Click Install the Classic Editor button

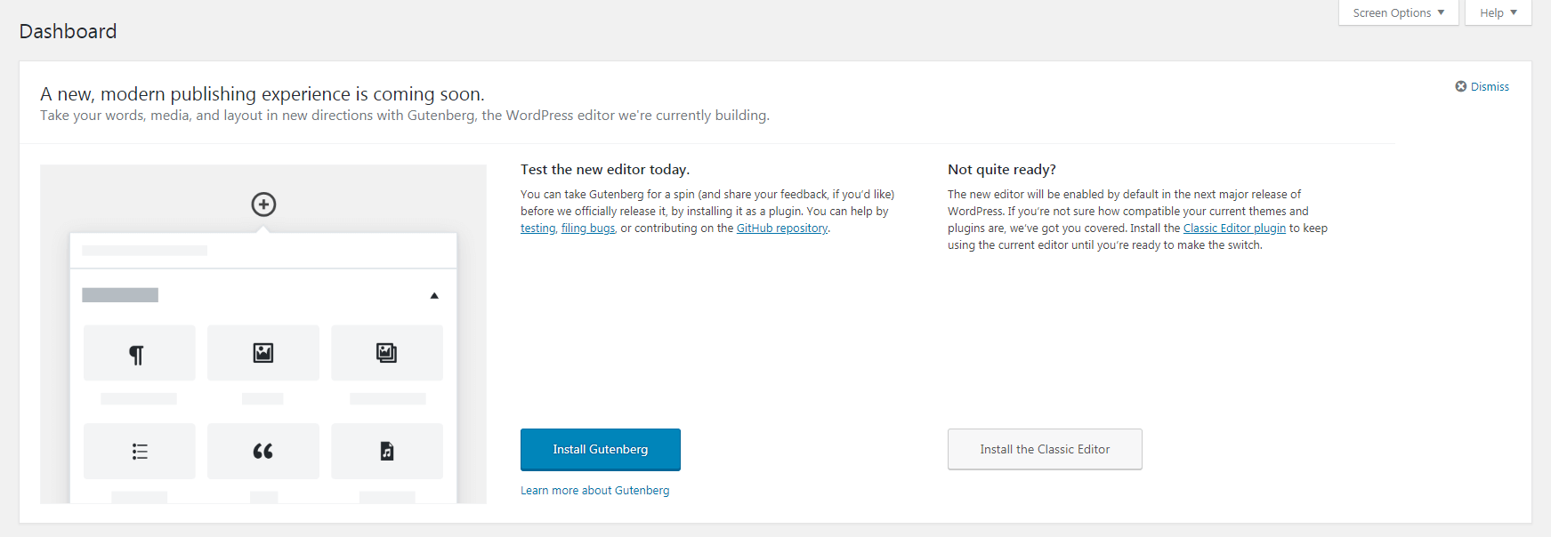(1045, 450)
